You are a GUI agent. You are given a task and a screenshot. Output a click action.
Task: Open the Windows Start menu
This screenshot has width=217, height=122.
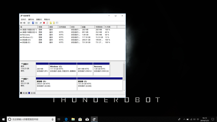pyautogui.click(x=3, y=119)
